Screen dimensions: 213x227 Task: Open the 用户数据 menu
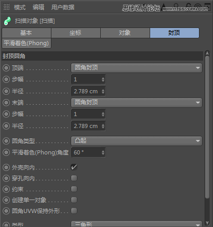pyautogui.click(x=63, y=7)
